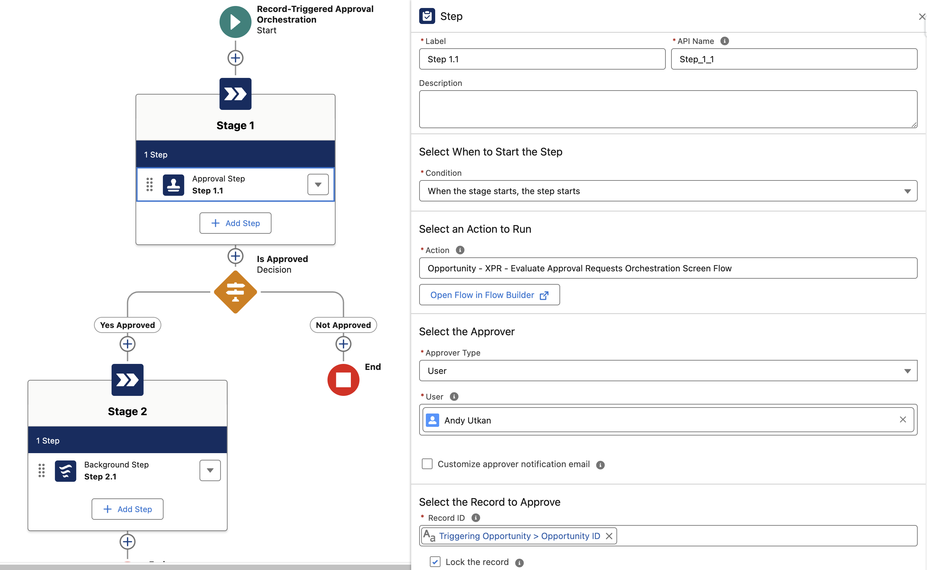This screenshot has width=927, height=570.
Task: Expand the Step 1.1 options menu arrow
Action: pos(318,184)
